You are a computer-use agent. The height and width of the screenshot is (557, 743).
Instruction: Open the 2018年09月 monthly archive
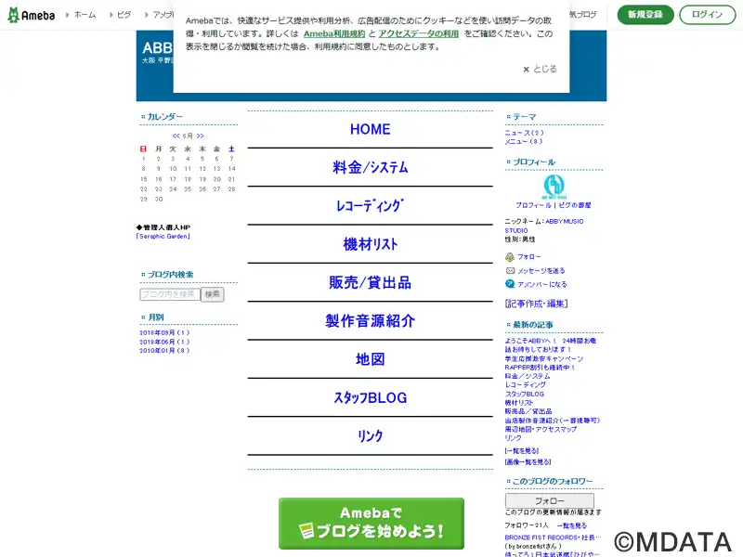(164, 333)
